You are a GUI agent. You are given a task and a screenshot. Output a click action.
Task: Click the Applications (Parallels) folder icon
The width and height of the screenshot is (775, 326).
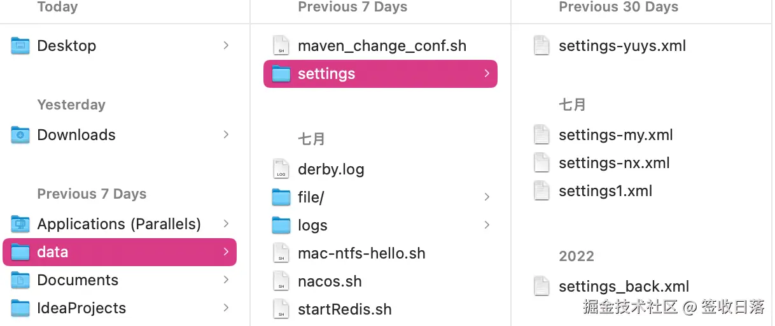[x=20, y=224]
